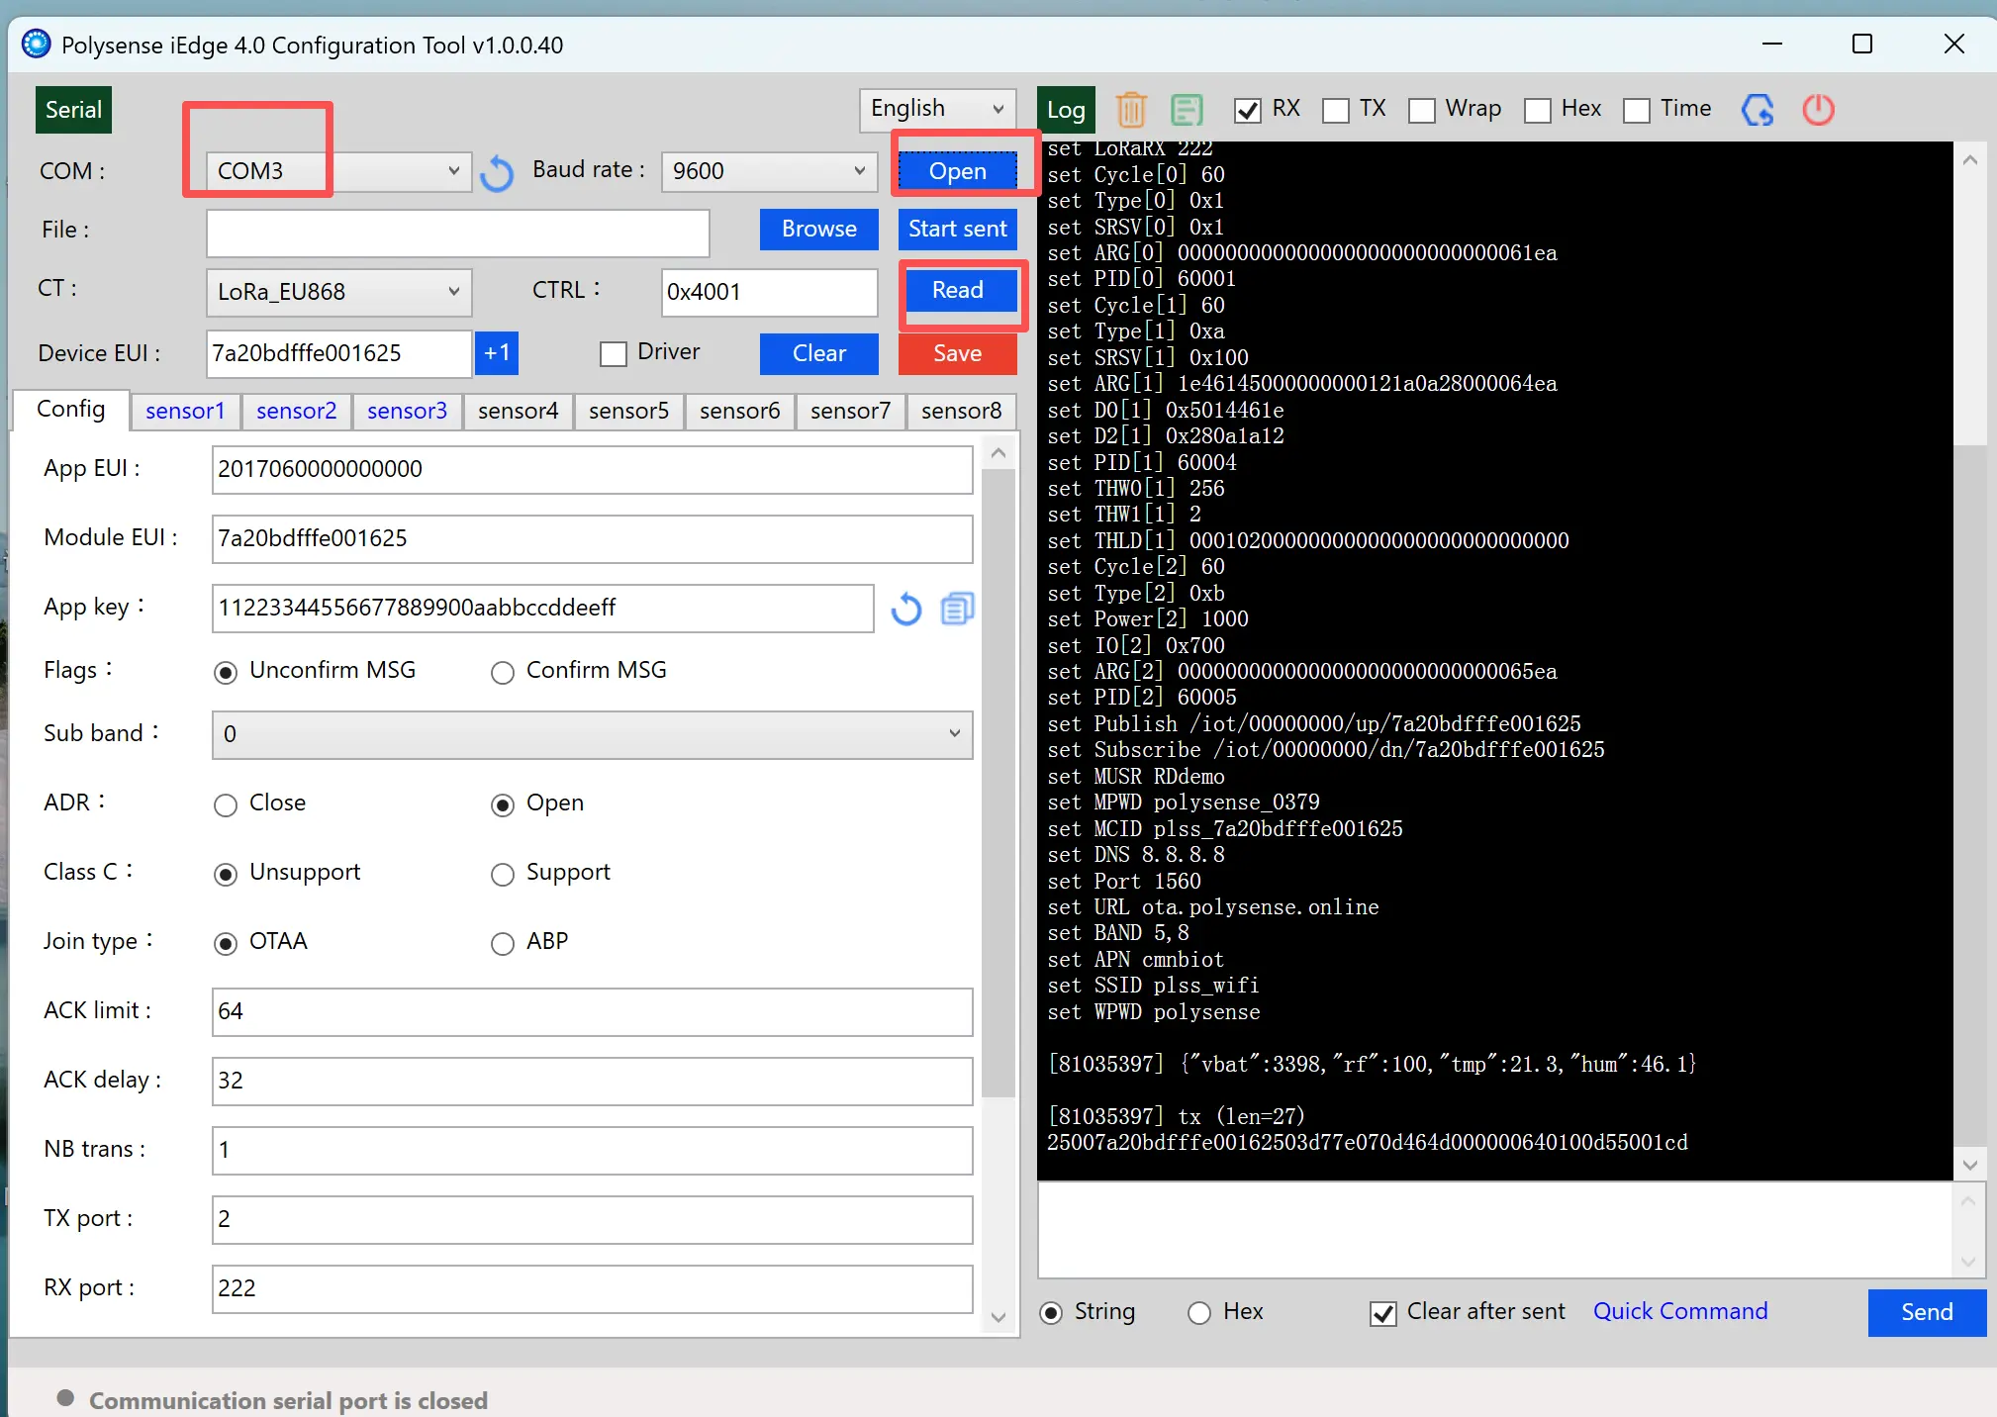Click the trash icon to clear the log
Viewport: 1997px width, 1417px height.
[1131, 109]
